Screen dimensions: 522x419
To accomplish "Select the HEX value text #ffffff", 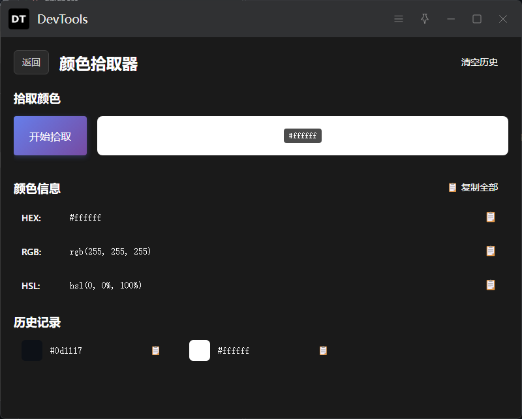I will pos(85,218).
